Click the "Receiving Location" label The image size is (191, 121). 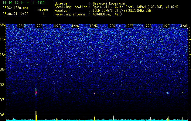pyautogui.click(x=71, y=7)
